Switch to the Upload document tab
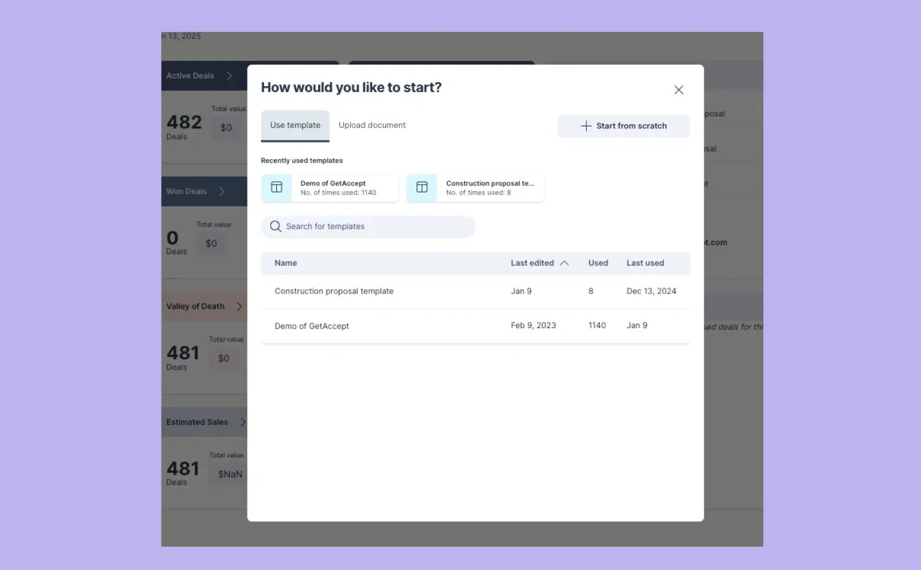 371,125
